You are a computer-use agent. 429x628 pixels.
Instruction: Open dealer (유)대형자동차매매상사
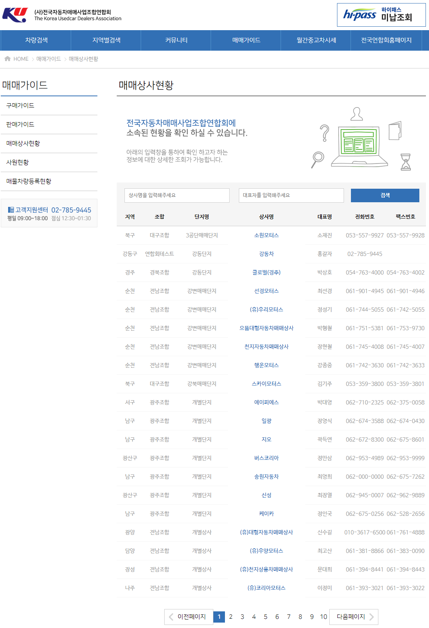click(x=266, y=532)
